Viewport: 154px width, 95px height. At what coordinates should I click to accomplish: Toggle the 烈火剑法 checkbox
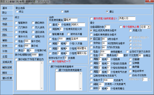33,27
